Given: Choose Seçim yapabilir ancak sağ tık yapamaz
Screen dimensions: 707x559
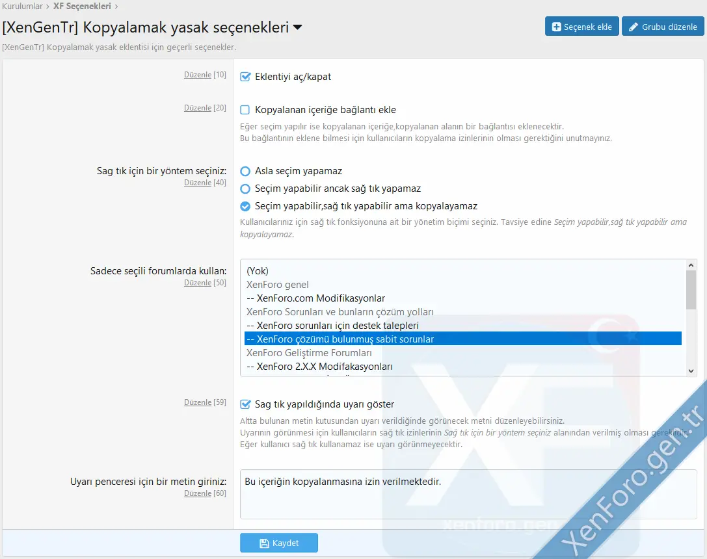Looking at the screenshot, I should coord(245,189).
